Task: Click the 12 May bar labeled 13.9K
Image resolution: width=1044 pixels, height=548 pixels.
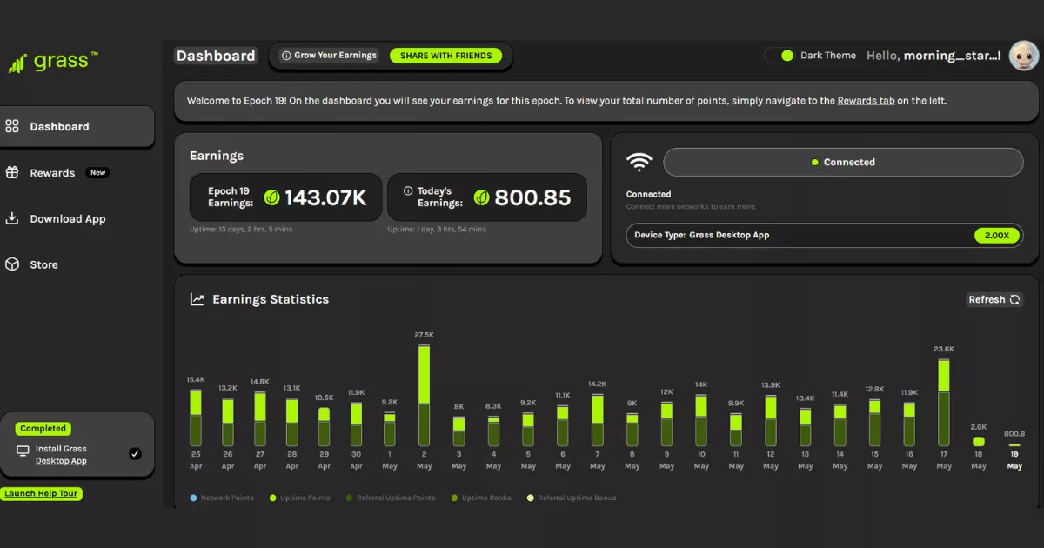Action: pos(770,421)
